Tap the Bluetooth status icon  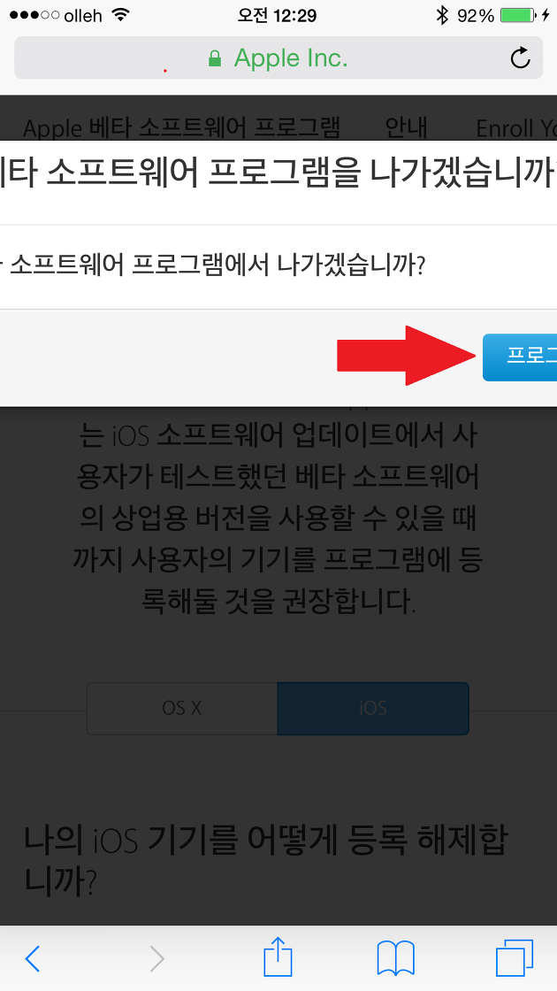[443, 15]
